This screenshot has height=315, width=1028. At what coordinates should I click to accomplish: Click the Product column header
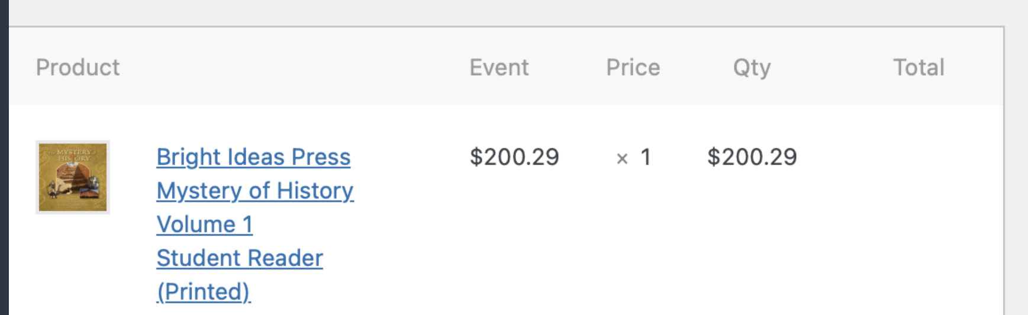pyautogui.click(x=78, y=67)
